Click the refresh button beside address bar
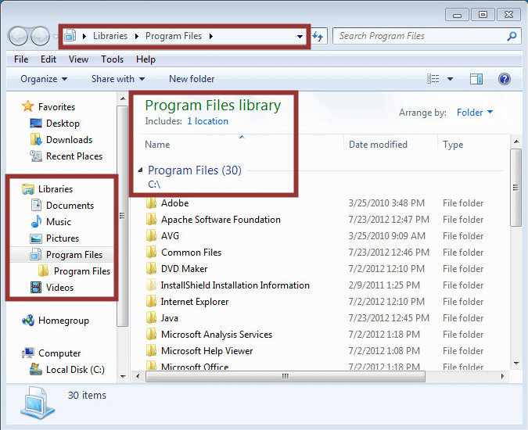Screen dimensions: 528x430 (318, 36)
